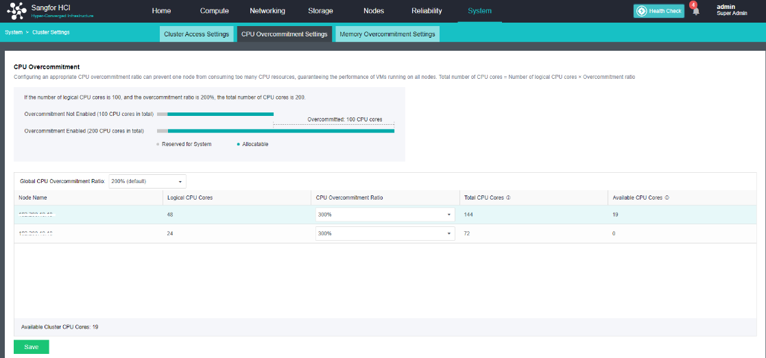Screen dimensions: 766x358
Task: Switch to the Memory Overcommitment Settings tab
Action: 387,34
